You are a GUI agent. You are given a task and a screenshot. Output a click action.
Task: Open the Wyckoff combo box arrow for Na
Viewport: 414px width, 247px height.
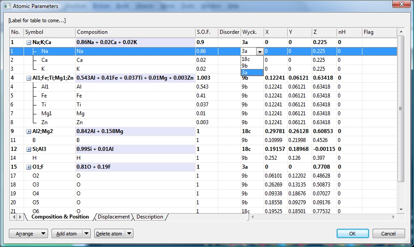tap(260, 52)
